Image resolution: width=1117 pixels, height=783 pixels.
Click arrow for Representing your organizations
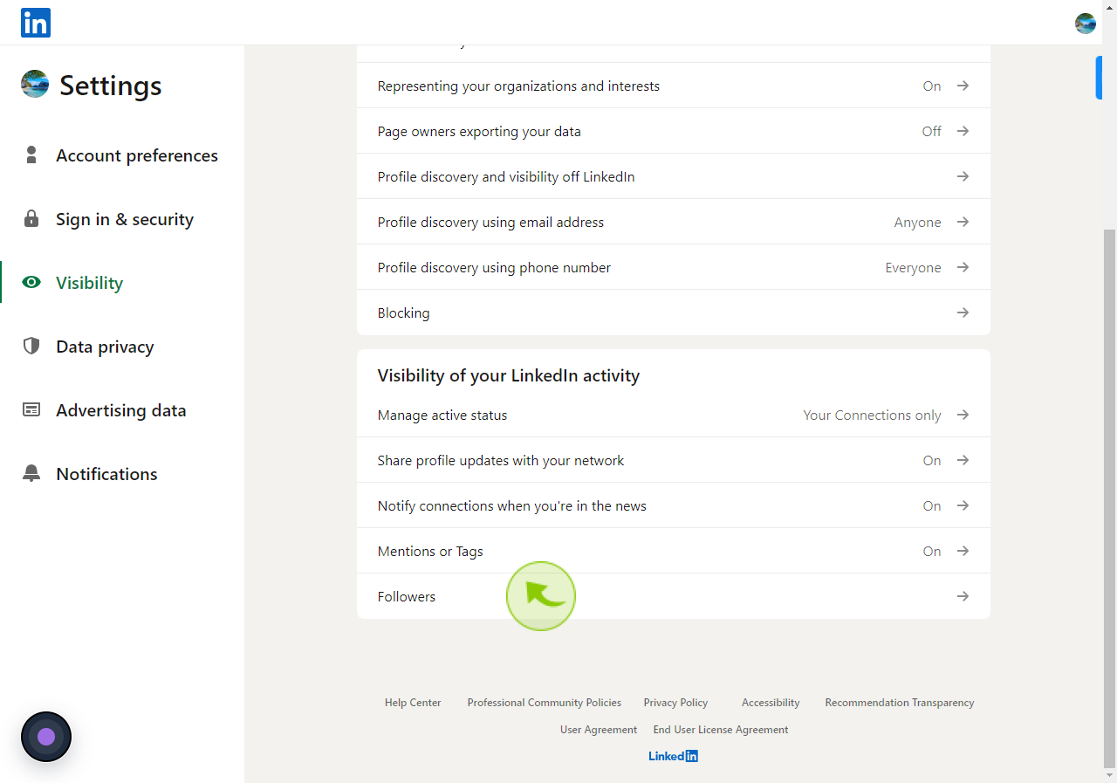click(963, 86)
